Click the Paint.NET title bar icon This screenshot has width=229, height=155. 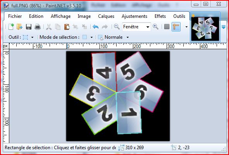coord(6,6)
